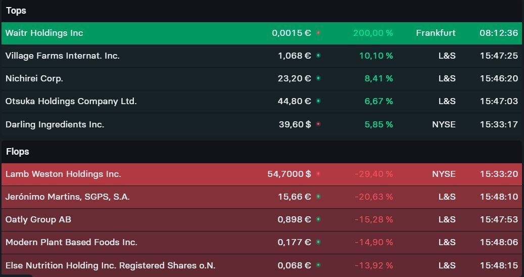Click the 200,00 % gain value for Waitr
Image resolution: width=524 pixels, height=277 pixels.
pos(373,33)
